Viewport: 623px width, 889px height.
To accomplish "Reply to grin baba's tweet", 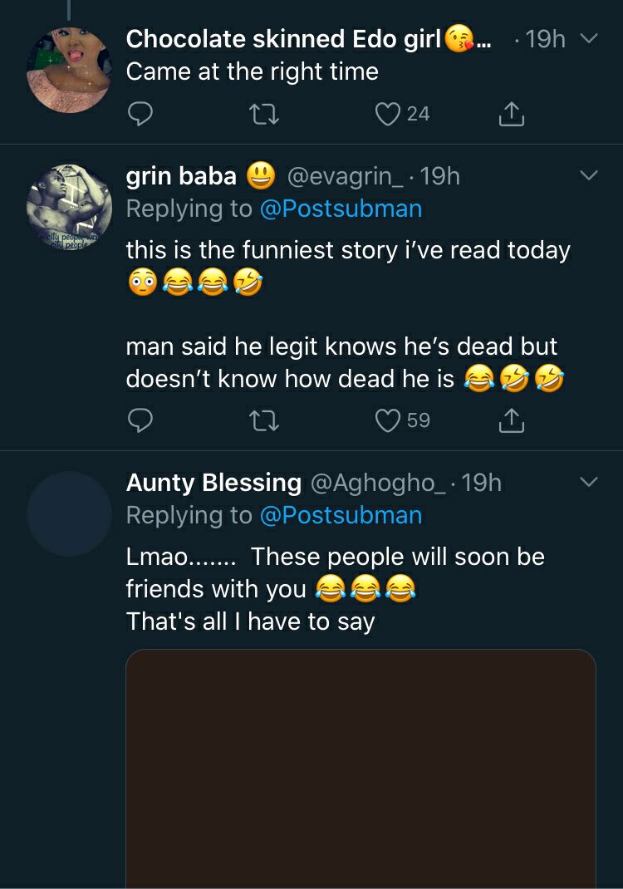I will pos(140,421).
